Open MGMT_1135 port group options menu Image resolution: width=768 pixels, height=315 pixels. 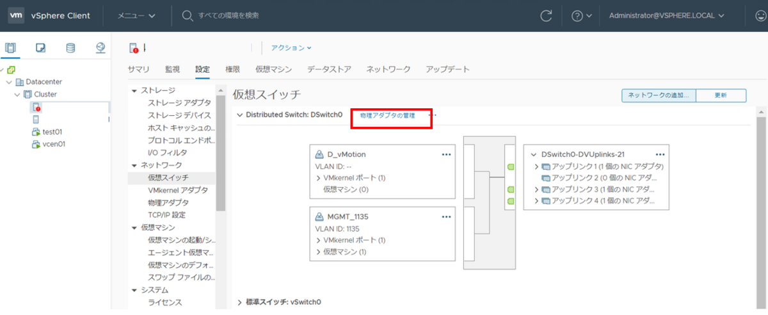point(446,217)
